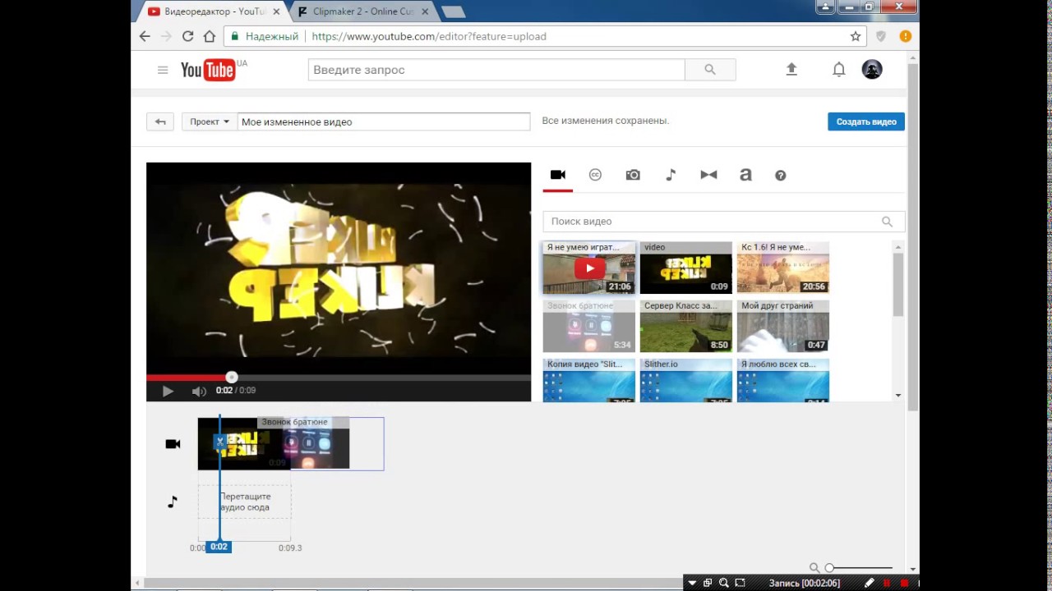Open the Creative Commons videos tab
The image size is (1052, 591).
[595, 175]
